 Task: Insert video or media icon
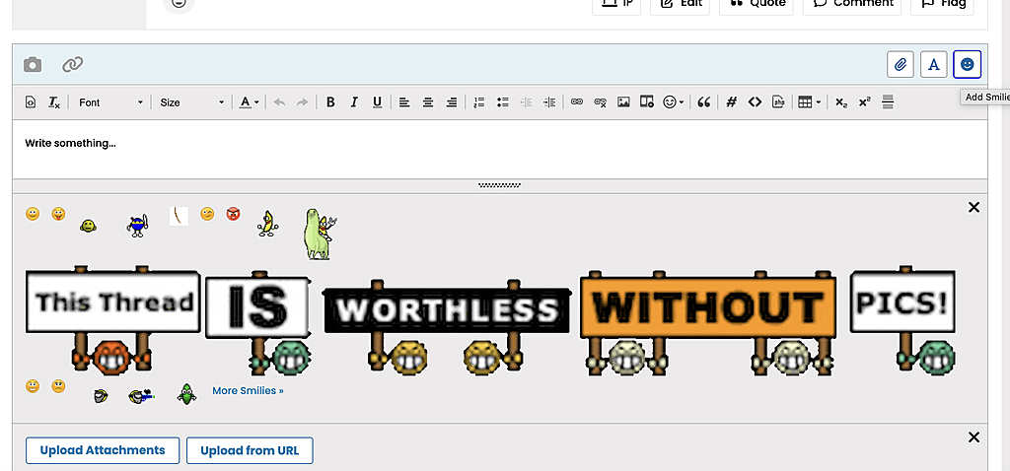[x=647, y=102]
